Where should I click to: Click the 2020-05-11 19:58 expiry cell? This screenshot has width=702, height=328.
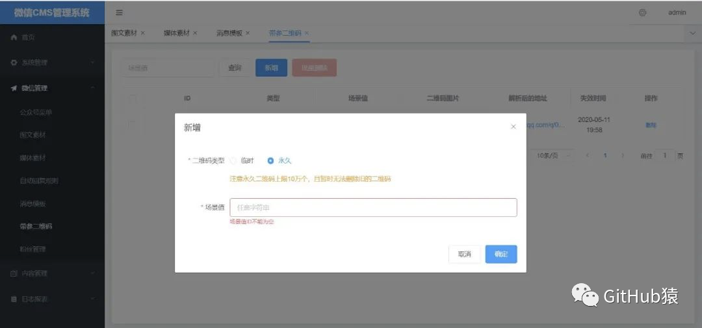coord(594,125)
